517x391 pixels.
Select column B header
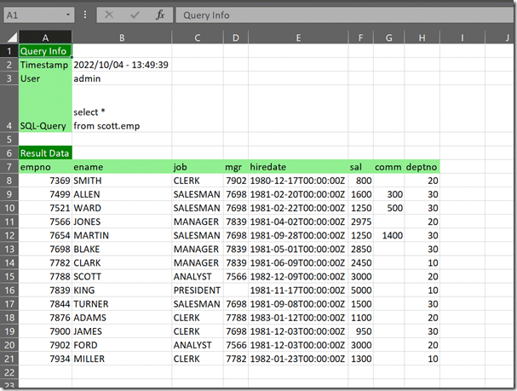(x=121, y=37)
